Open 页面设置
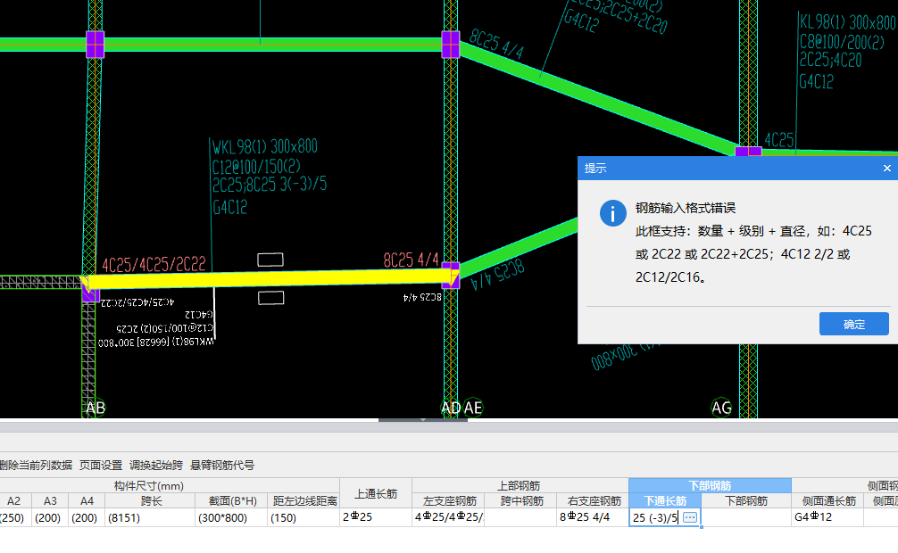Viewport: 898px width, 553px height. click(x=101, y=465)
